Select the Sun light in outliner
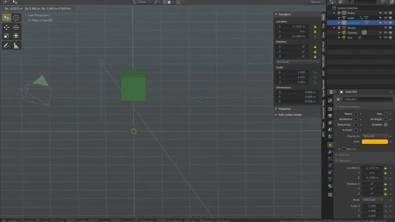 point(350,38)
